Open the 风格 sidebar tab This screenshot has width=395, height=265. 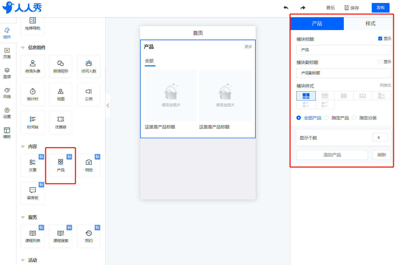tap(7, 93)
